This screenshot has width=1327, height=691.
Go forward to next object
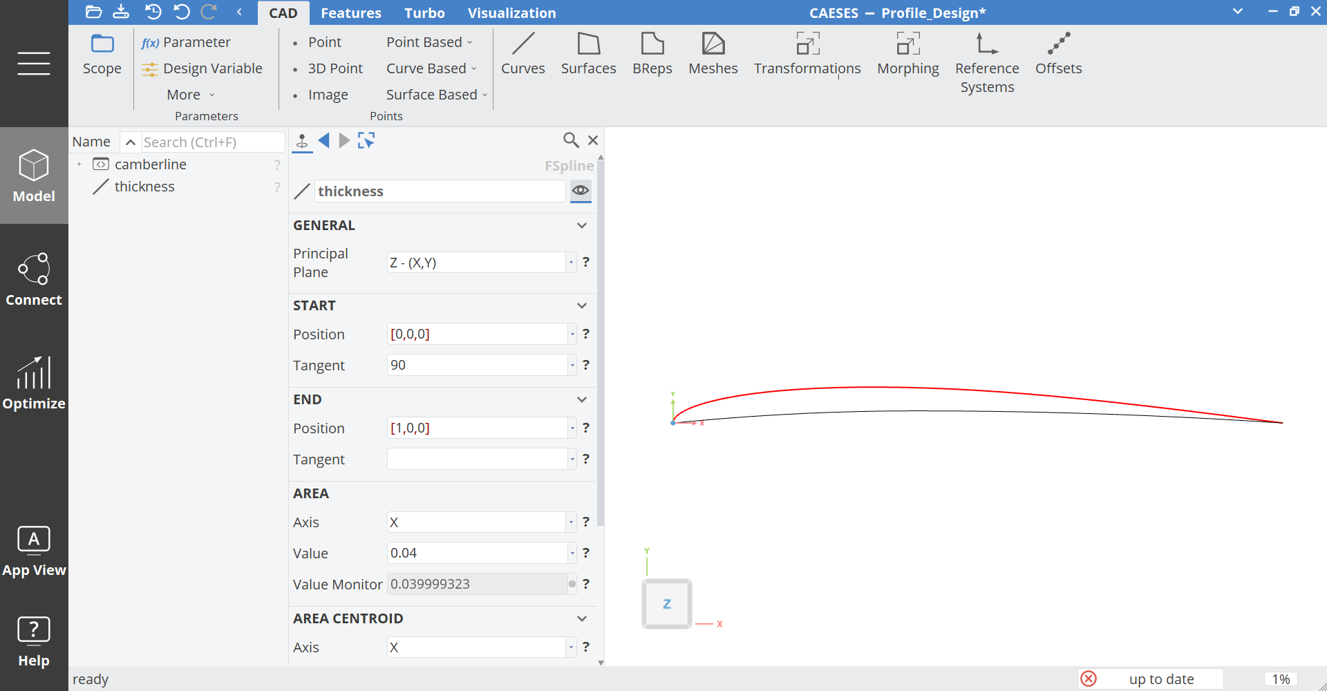(x=344, y=141)
